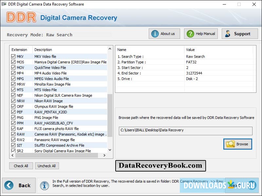Click the recovery save path field
Viewport: 262px width, 196px height.
click(185, 131)
